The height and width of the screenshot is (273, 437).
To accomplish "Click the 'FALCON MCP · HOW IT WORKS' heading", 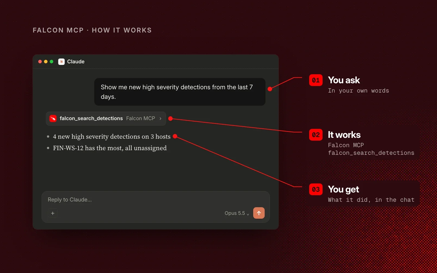I will coord(92,30).
